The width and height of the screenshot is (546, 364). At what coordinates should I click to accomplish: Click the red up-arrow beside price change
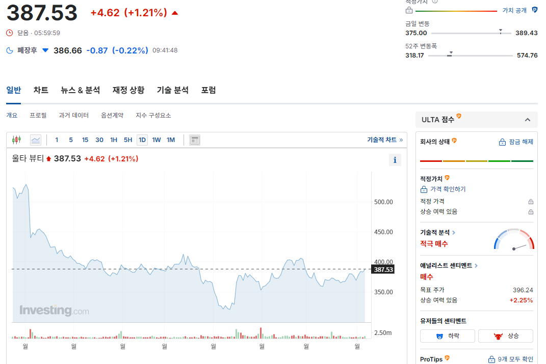[175, 13]
